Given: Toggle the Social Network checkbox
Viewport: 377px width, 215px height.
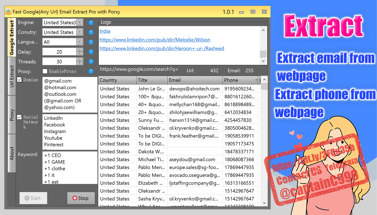Looking at the screenshot, I should click(x=19, y=117).
